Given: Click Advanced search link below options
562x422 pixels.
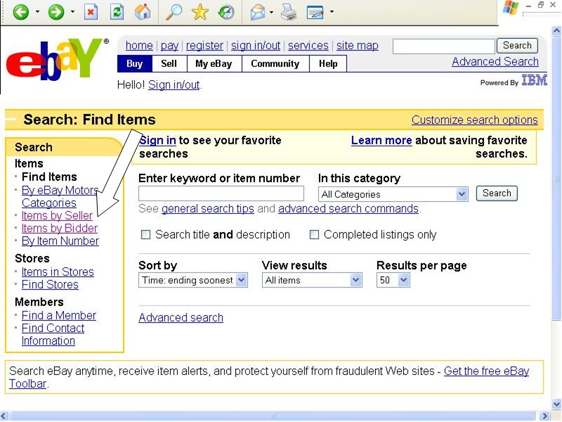Looking at the screenshot, I should (181, 318).
